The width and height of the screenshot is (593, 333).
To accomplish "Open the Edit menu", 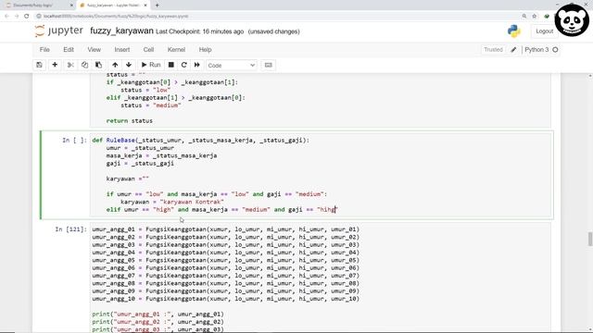I will click(x=69, y=49).
